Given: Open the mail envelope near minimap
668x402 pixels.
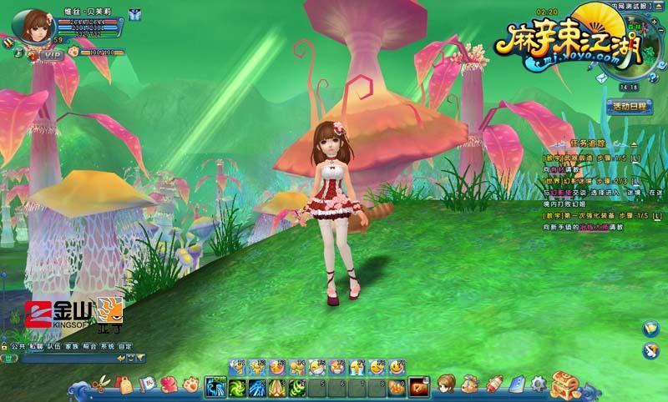Looking at the screenshot, I should click(x=601, y=78).
